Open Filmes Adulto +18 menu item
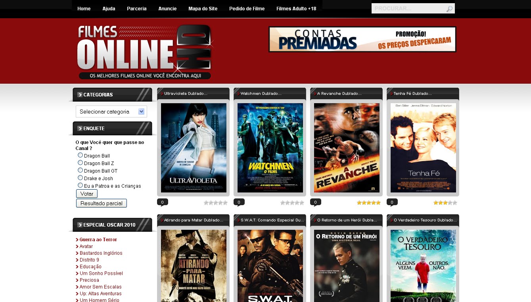 tap(296, 9)
